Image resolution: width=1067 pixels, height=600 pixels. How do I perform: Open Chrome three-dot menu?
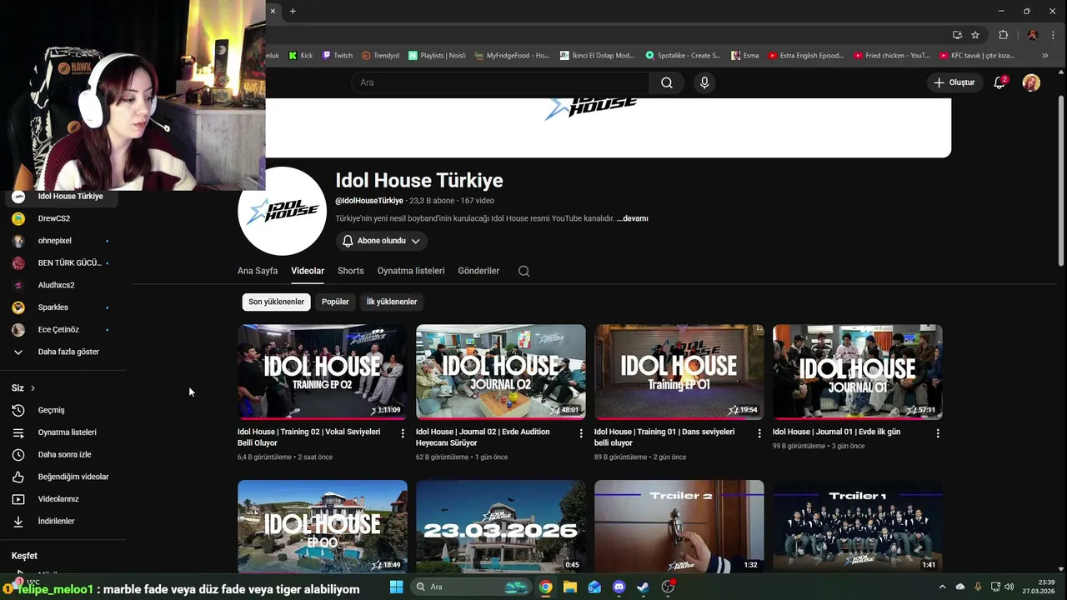pos(1053,35)
